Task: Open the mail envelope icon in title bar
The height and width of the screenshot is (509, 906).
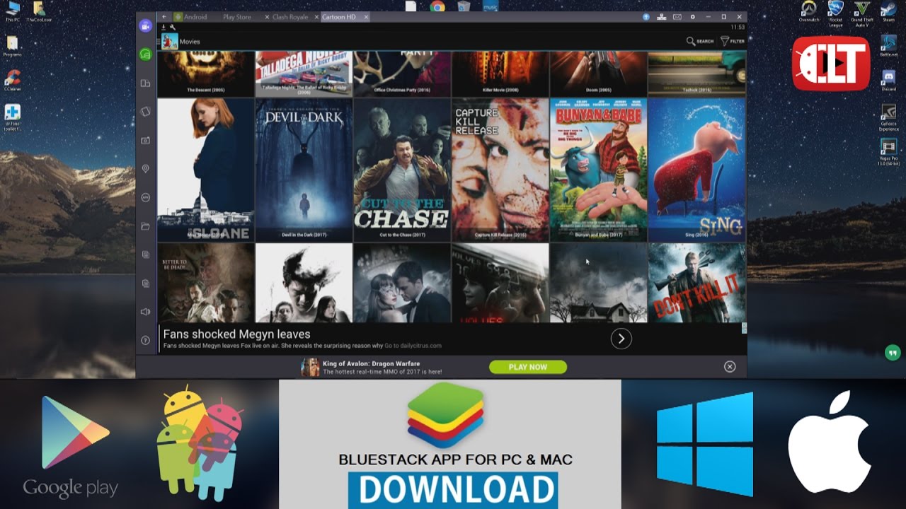Action: [x=677, y=17]
